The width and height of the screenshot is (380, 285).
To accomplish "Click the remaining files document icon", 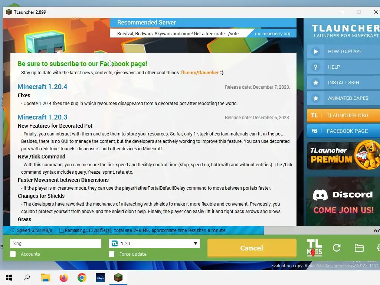I will (x=61, y=230).
